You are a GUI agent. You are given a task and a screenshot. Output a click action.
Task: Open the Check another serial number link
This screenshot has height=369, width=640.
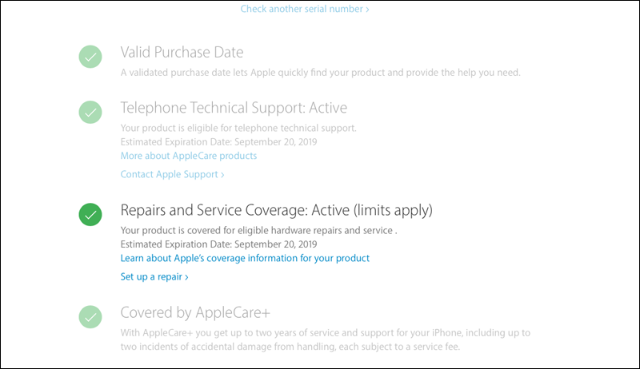point(305,10)
